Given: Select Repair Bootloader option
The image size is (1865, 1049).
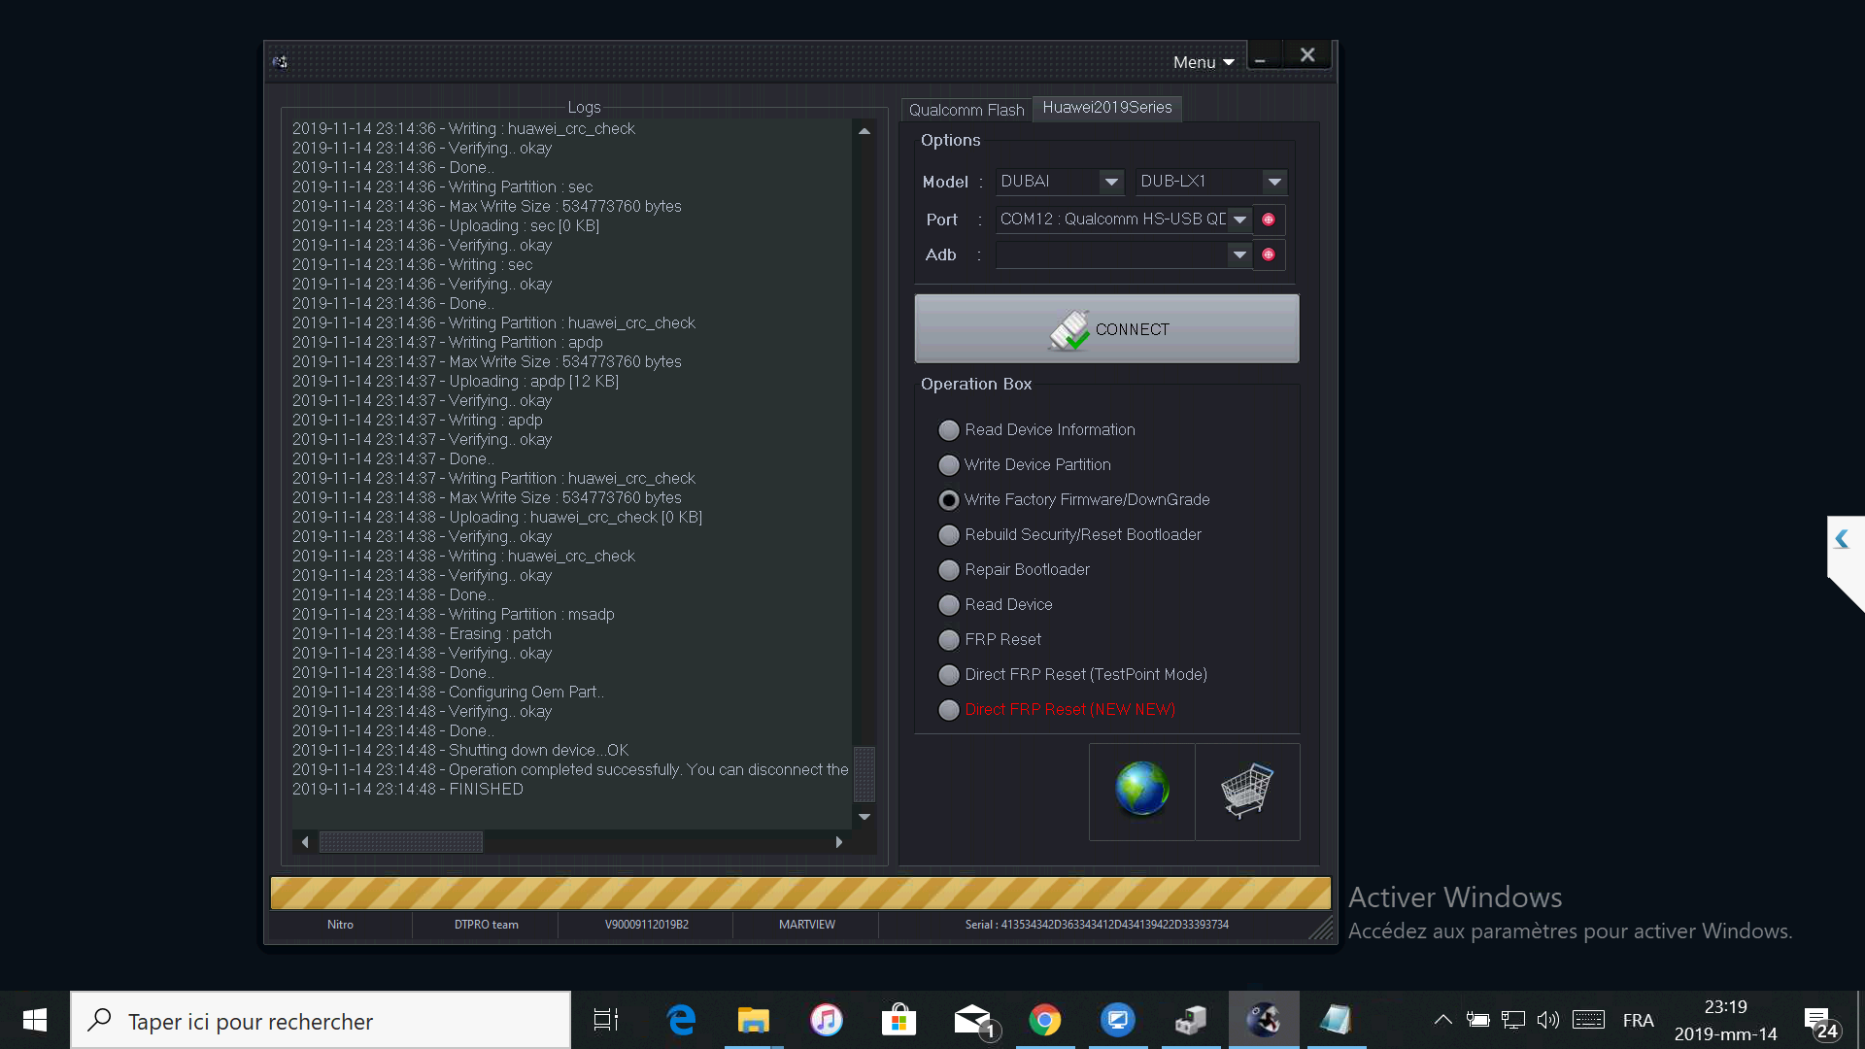Looking at the screenshot, I should point(1014,570).
